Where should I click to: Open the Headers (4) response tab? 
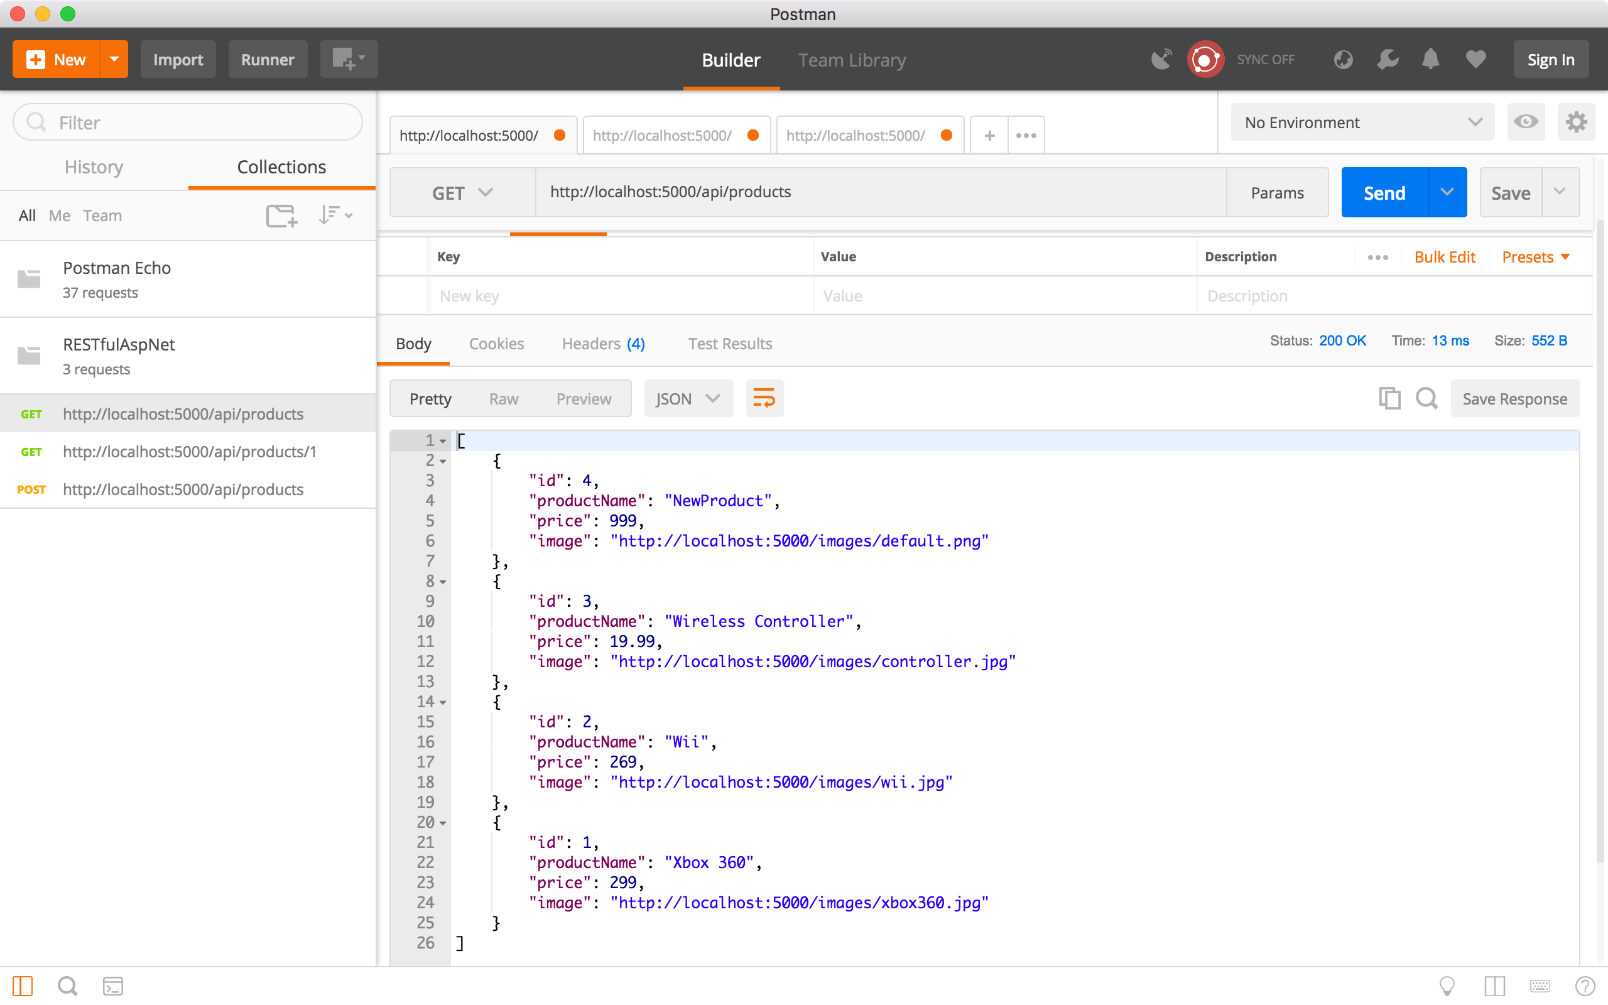[604, 344]
